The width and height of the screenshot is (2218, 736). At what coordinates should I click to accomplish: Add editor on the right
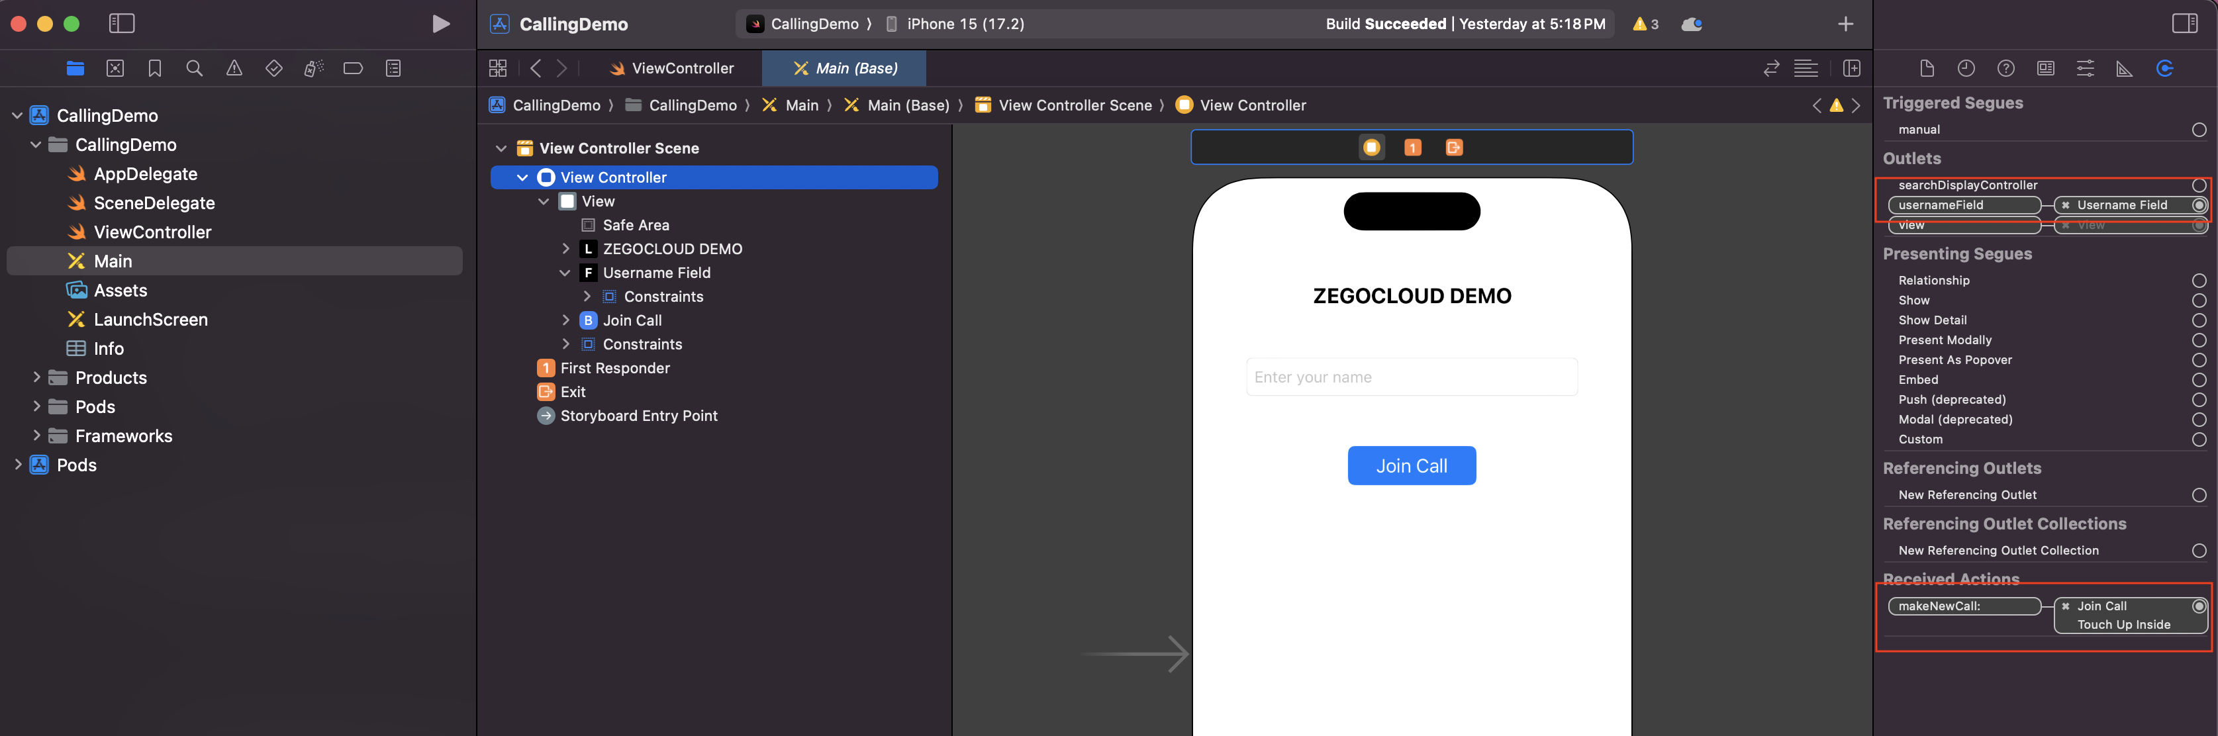1851,68
